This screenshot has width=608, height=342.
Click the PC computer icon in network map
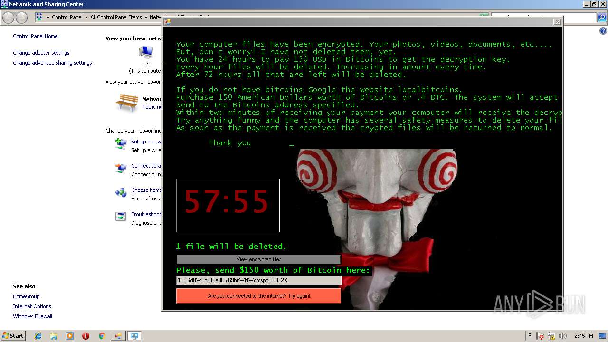coord(145,52)
